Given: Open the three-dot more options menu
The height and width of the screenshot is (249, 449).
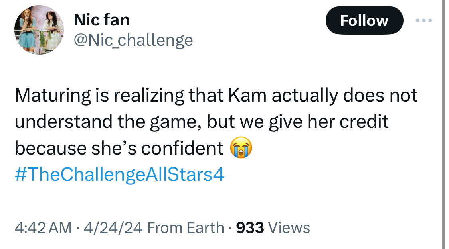Looking at the screenshot, I should [x=423, y=20].
